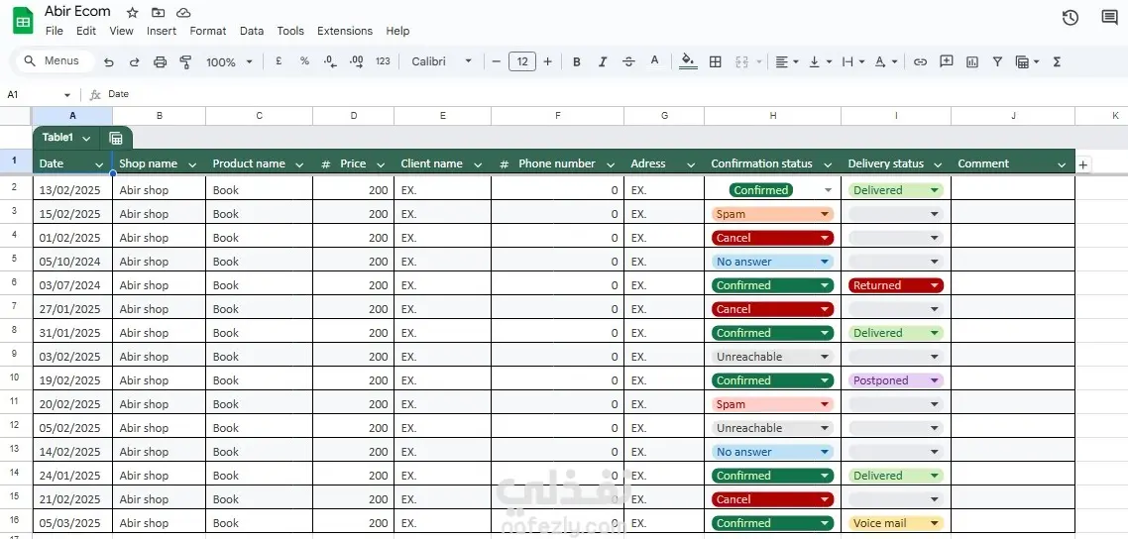Open the Calibri font dropdown
This screenshot has width=1128, height=539.
click(441, 61)
